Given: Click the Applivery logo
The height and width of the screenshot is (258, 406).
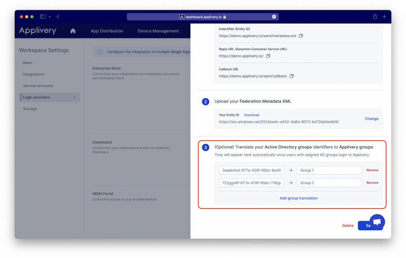Looking at the screenshot, I should 38,31.
